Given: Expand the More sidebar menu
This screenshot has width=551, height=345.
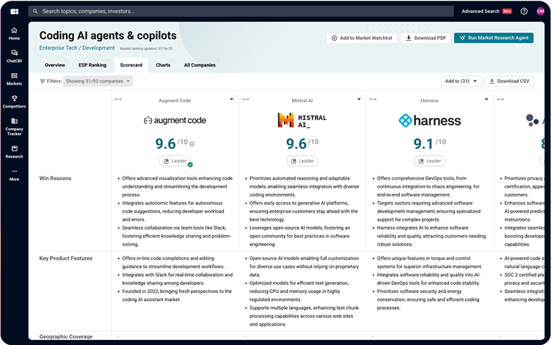Looking at the screenshot, I should [14, 174].
